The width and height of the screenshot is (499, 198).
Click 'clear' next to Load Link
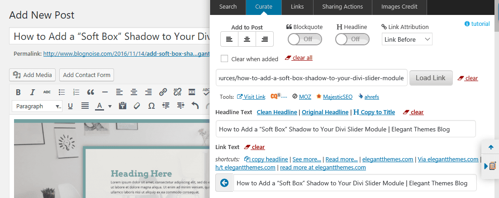(467, 78)
